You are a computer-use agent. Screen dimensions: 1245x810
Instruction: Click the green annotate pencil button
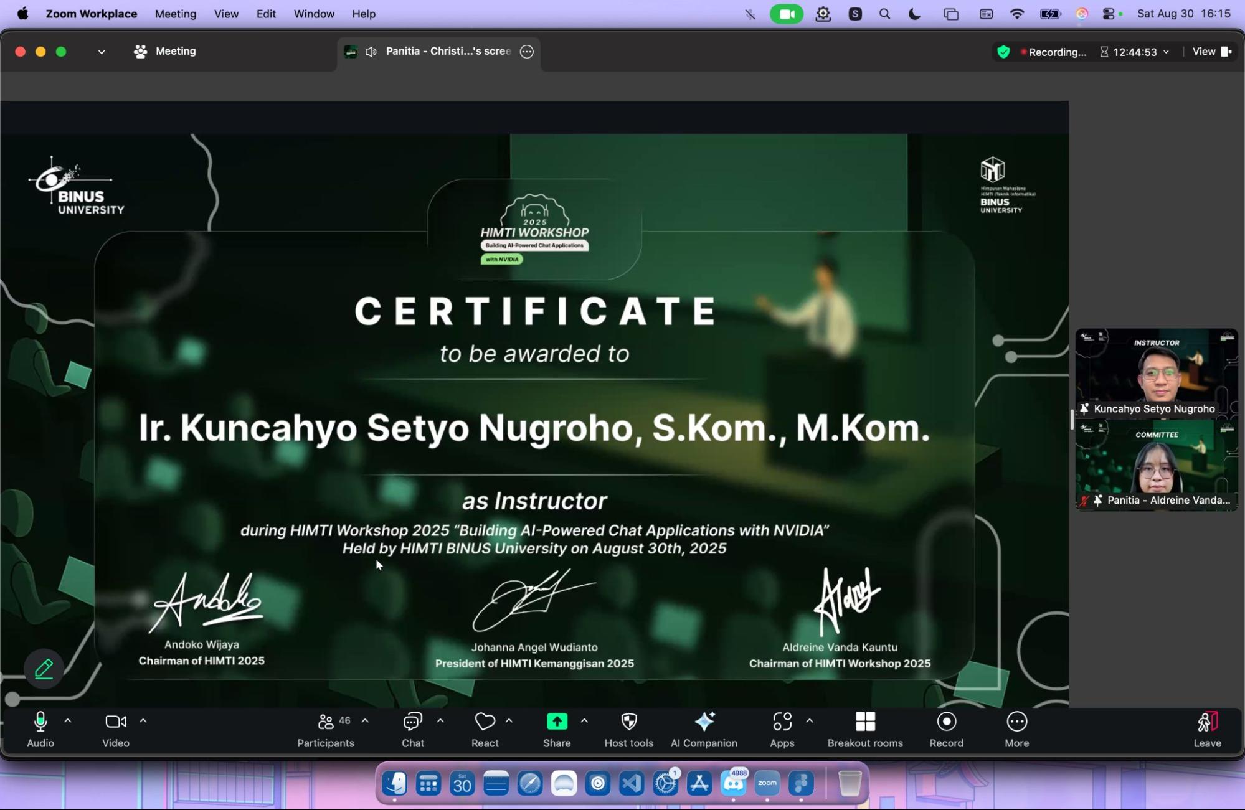point(44,669)
